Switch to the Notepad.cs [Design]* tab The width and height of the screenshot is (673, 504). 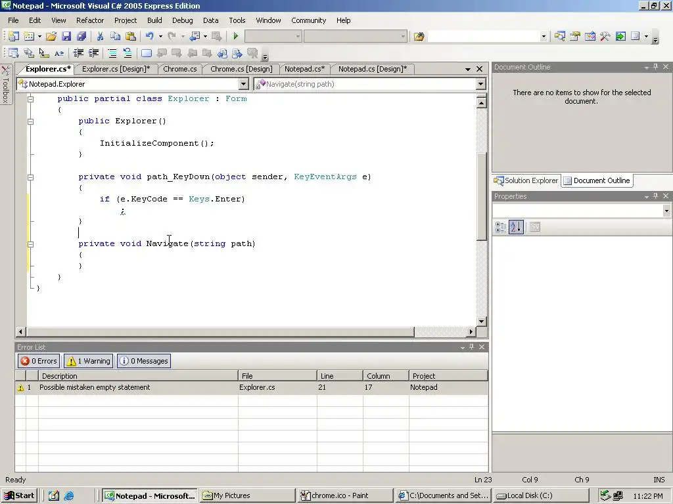click(x=373, y=69)
